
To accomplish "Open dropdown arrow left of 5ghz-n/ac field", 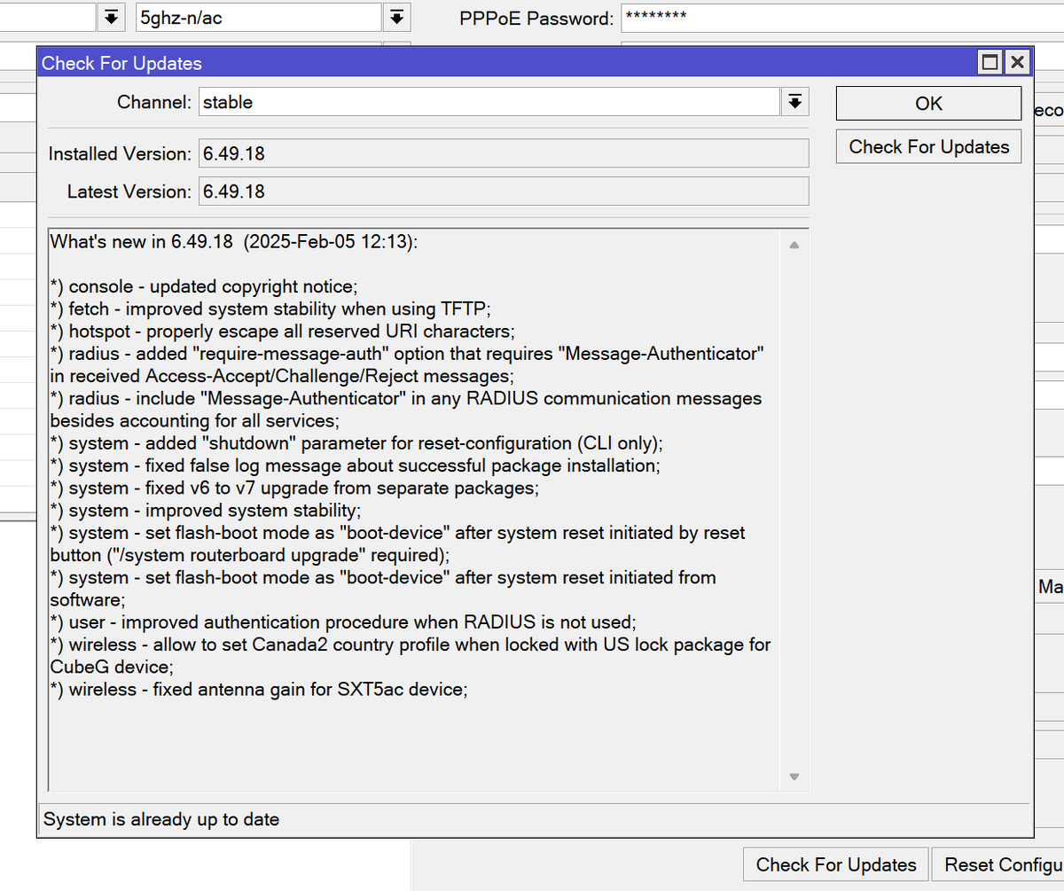I will tap(111, 17).
